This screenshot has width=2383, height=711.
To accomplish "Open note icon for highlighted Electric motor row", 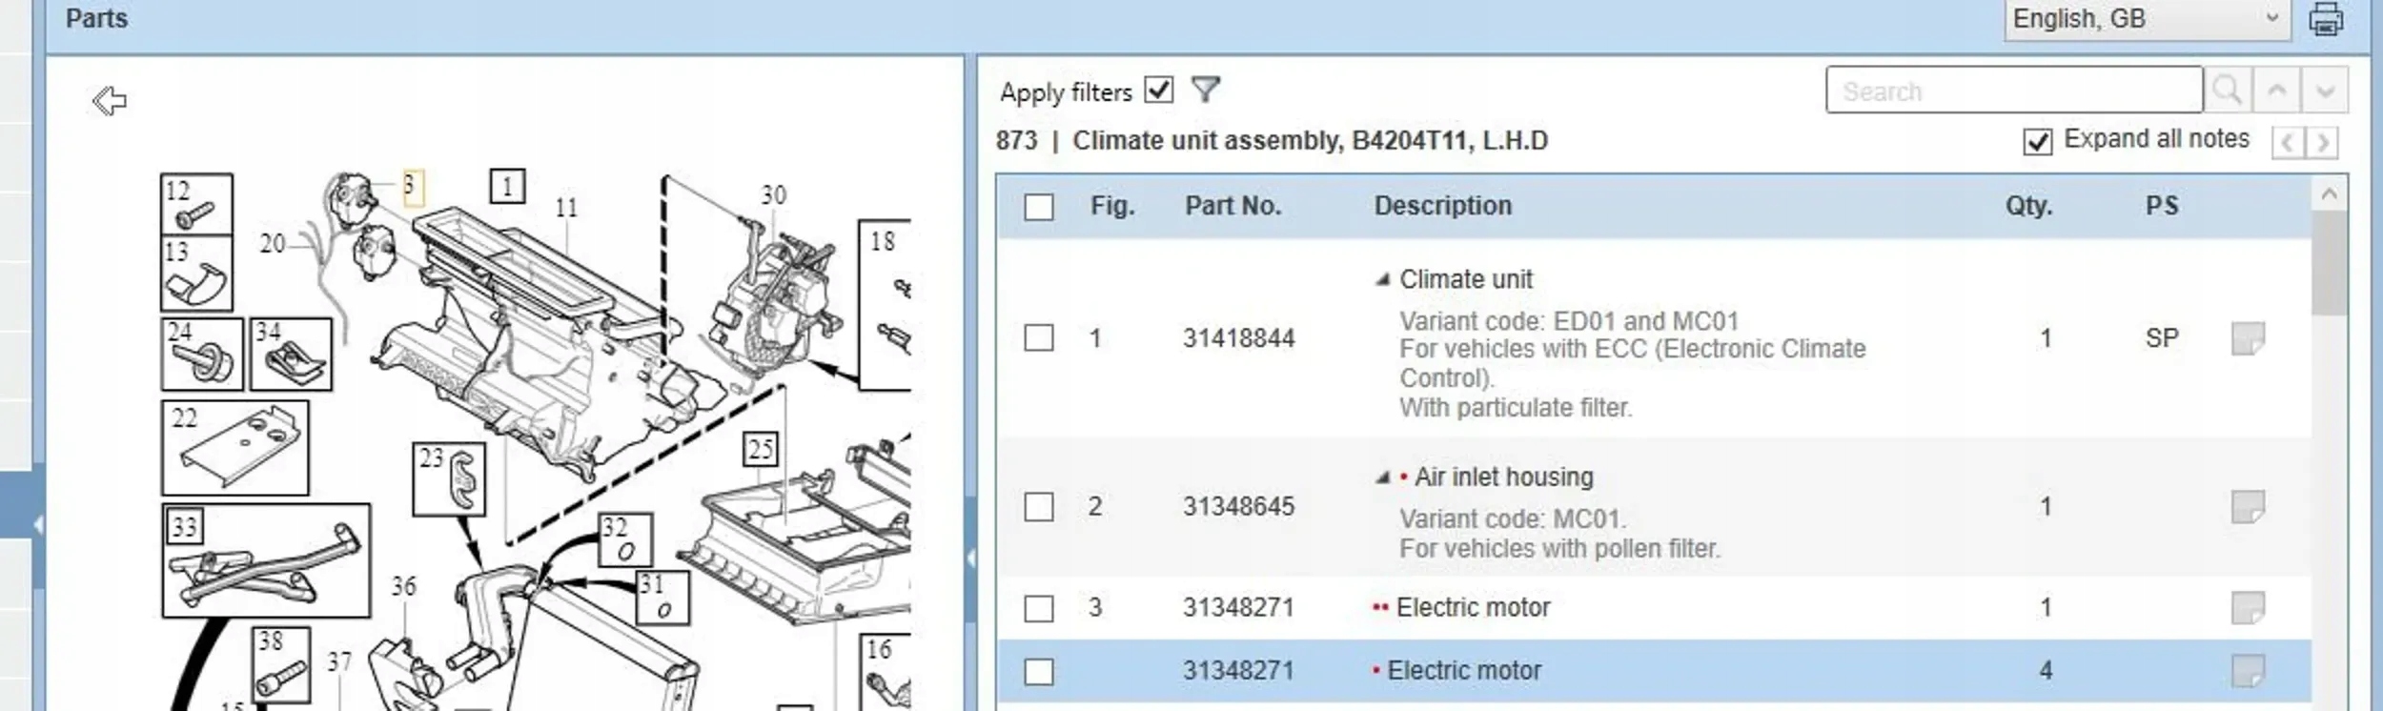I will click(x=2248, y=671).
